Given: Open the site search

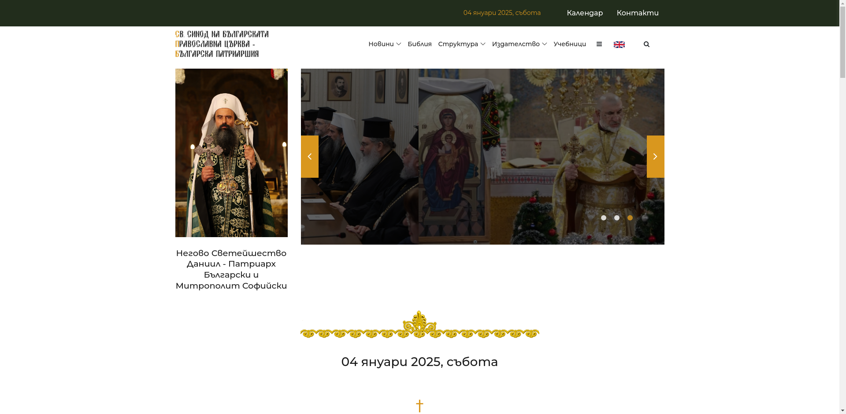Looking at the screenshot, I should (x=646, y=44).
